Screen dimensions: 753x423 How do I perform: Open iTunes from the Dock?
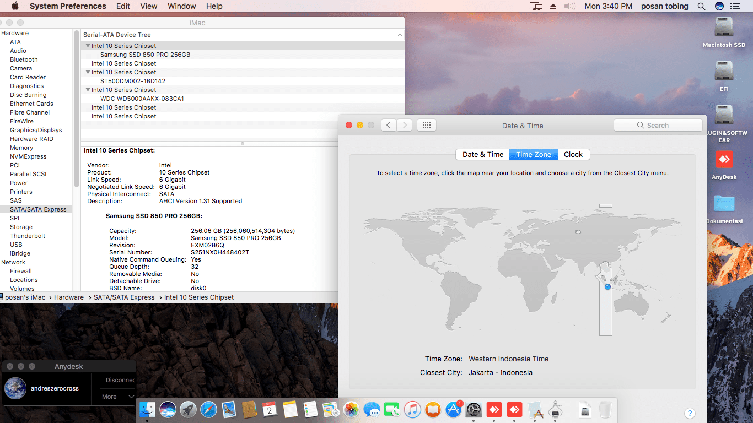pyautogui.click(x=412, y=409)
